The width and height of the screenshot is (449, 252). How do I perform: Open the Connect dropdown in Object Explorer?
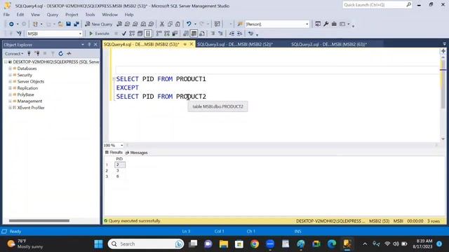[x=14, y=54]
